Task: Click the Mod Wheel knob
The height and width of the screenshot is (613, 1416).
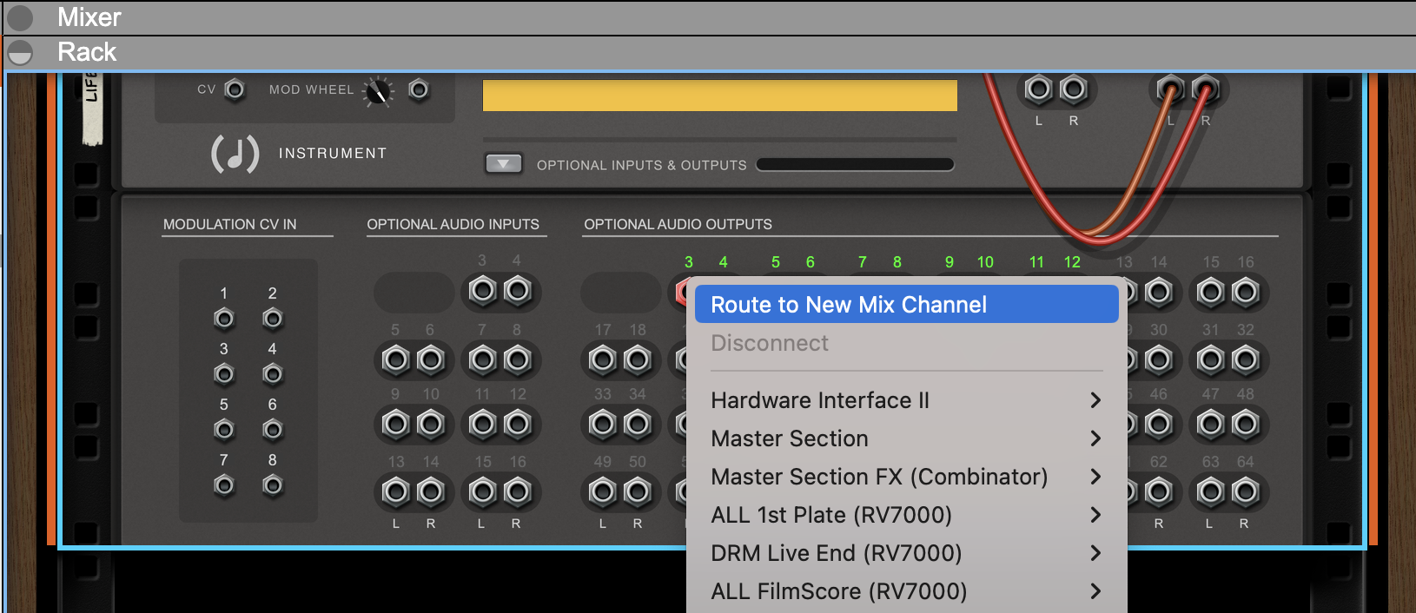Action: (x=379, y=91)
